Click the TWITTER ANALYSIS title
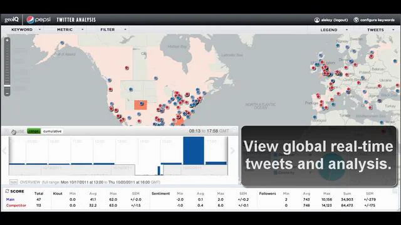 click(76, 19)
